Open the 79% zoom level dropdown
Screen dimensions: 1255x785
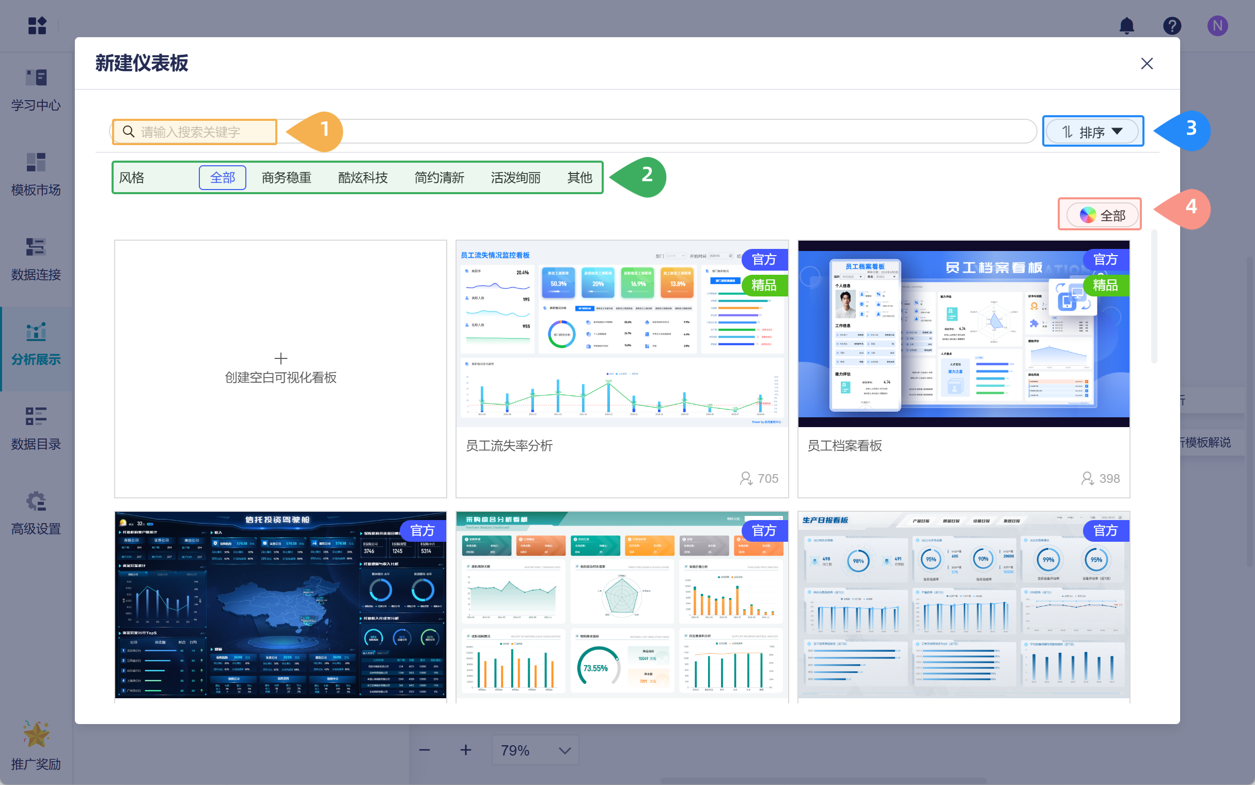click(x=535, y=750)
